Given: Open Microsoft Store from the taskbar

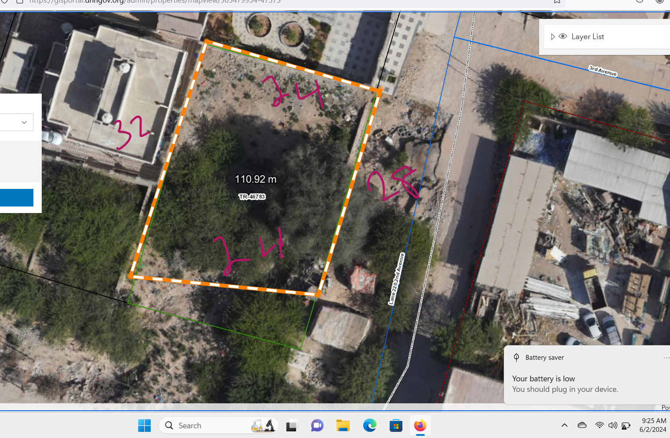Looking at the screenshot, I should 396,425.
